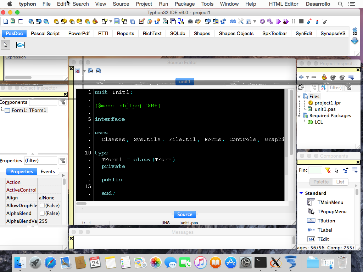Click the A-Z sort icon in Project Inspector

pos(323,88)
